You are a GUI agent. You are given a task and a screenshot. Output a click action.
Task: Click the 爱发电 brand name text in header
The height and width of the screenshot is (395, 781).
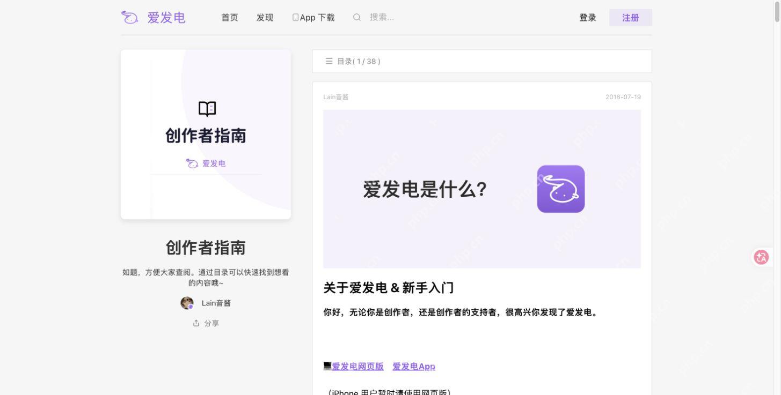click(166, 18)
